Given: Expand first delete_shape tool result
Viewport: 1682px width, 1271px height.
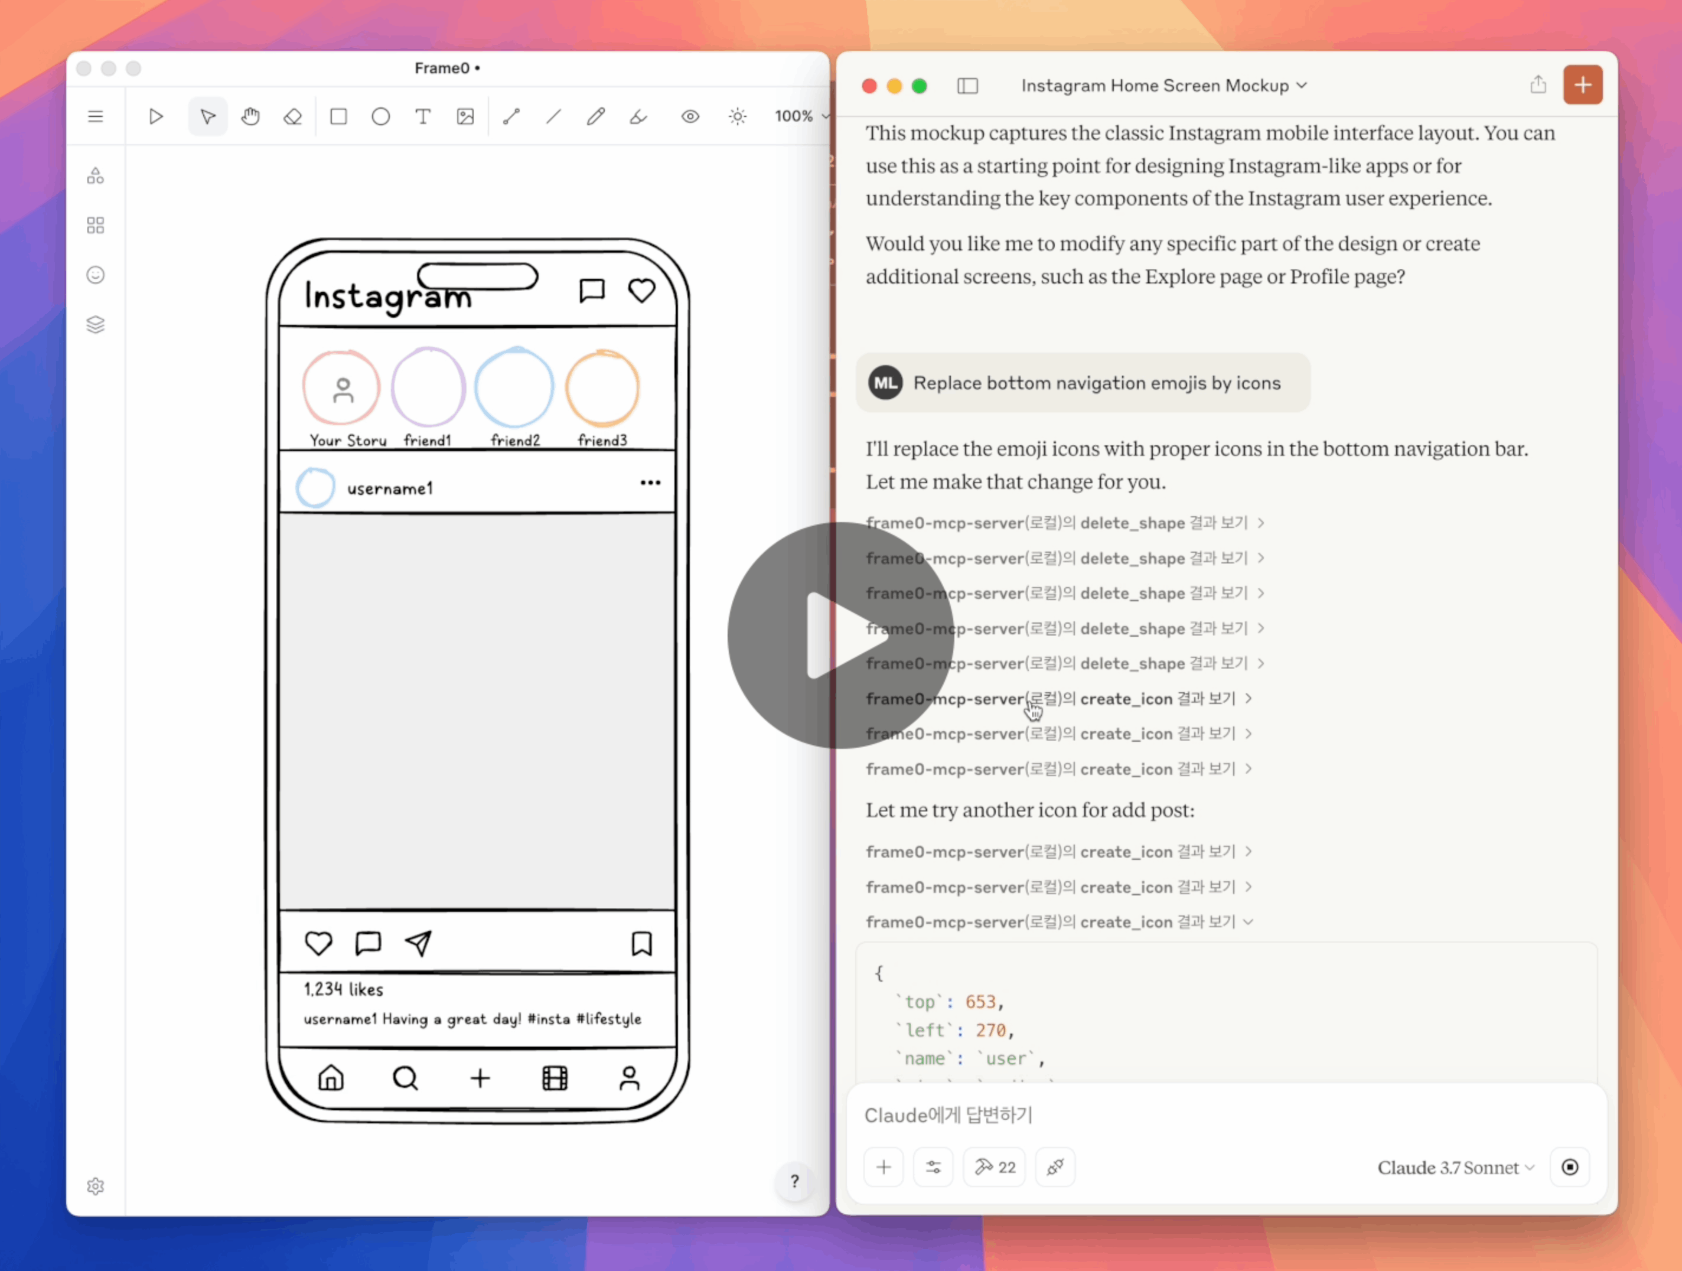Looking at the screenshot, I should point(1064,523).
